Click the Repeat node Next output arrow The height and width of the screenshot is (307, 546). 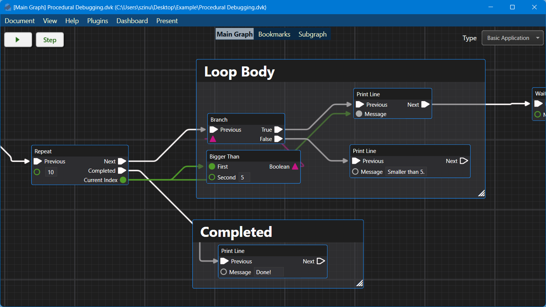coord(122,161)
